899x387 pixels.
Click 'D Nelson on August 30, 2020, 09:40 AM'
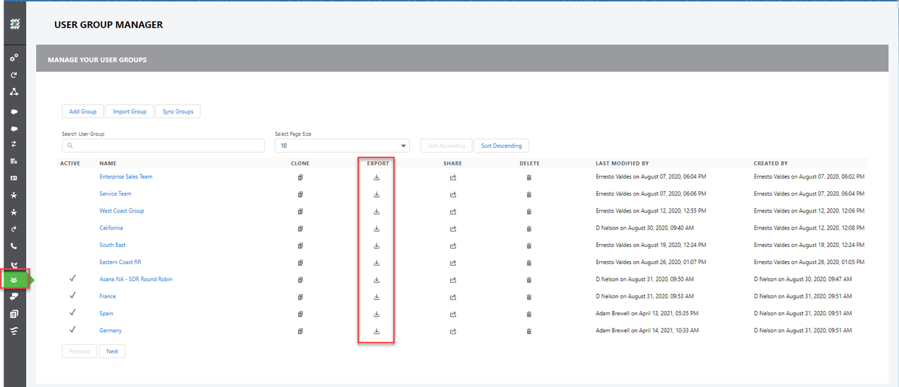pyautogui.click(x=645, y=228)
